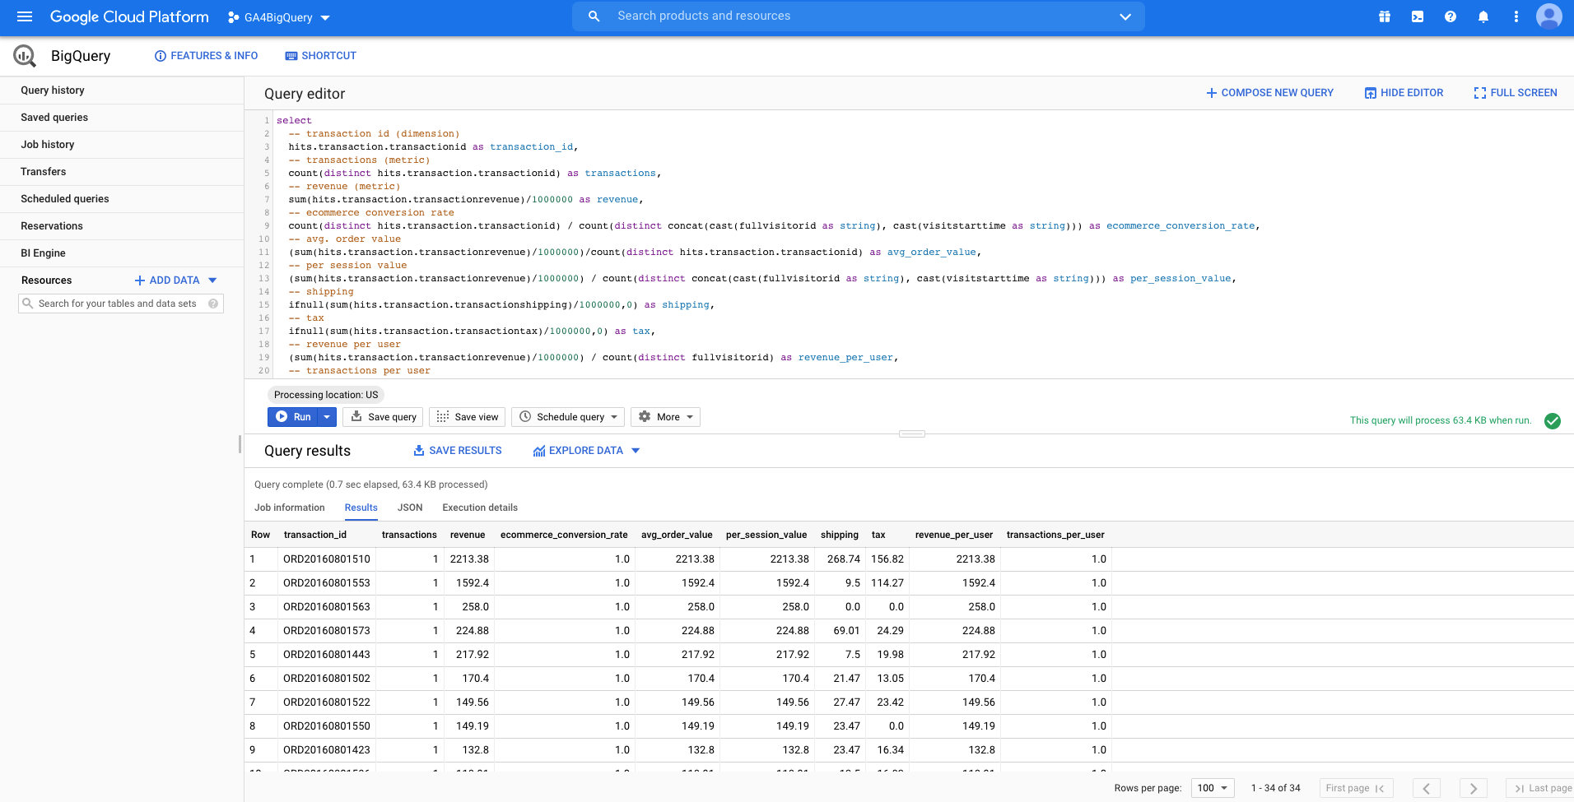Click the editor resize handle below toolbar
Image resolution: width=1574 pixels, height=802 pixels.
(912, 433)
